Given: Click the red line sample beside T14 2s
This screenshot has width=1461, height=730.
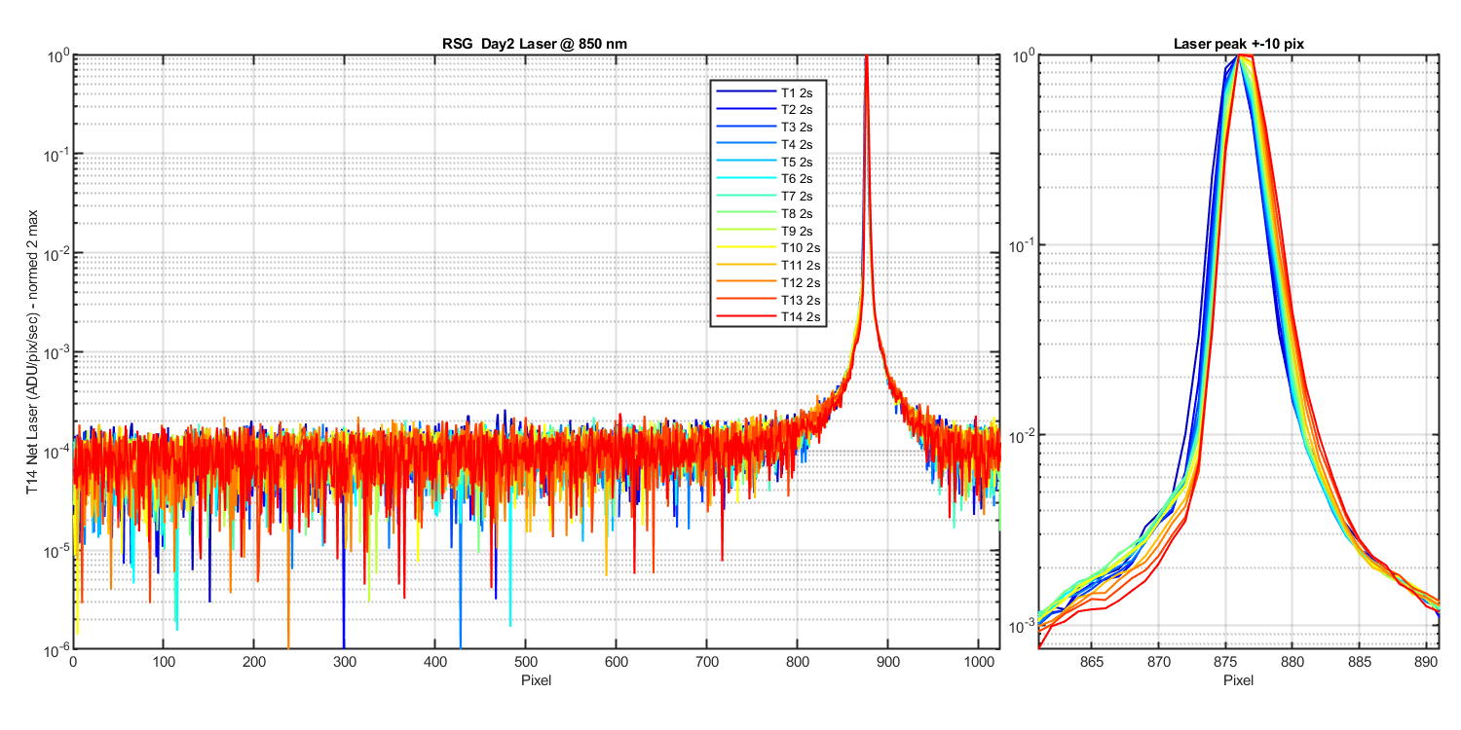Looking at the screenshot, I should pos(746,317).
